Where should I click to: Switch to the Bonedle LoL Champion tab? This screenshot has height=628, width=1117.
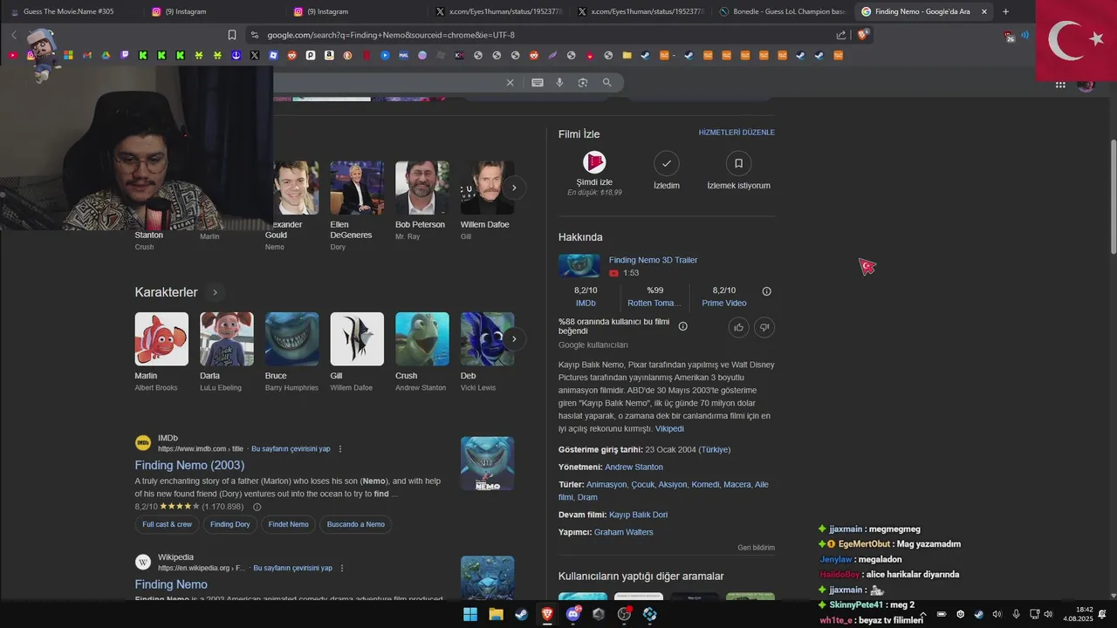tap(783, 11)
